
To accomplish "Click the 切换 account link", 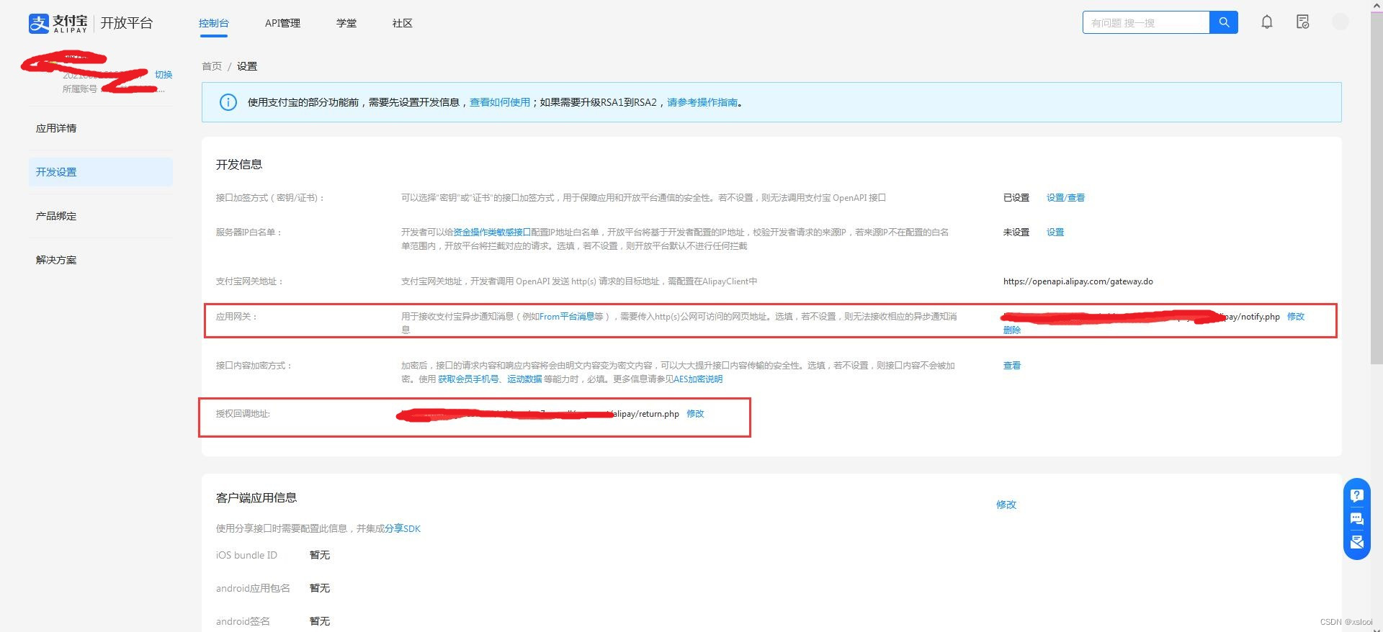I will (164, 74).
